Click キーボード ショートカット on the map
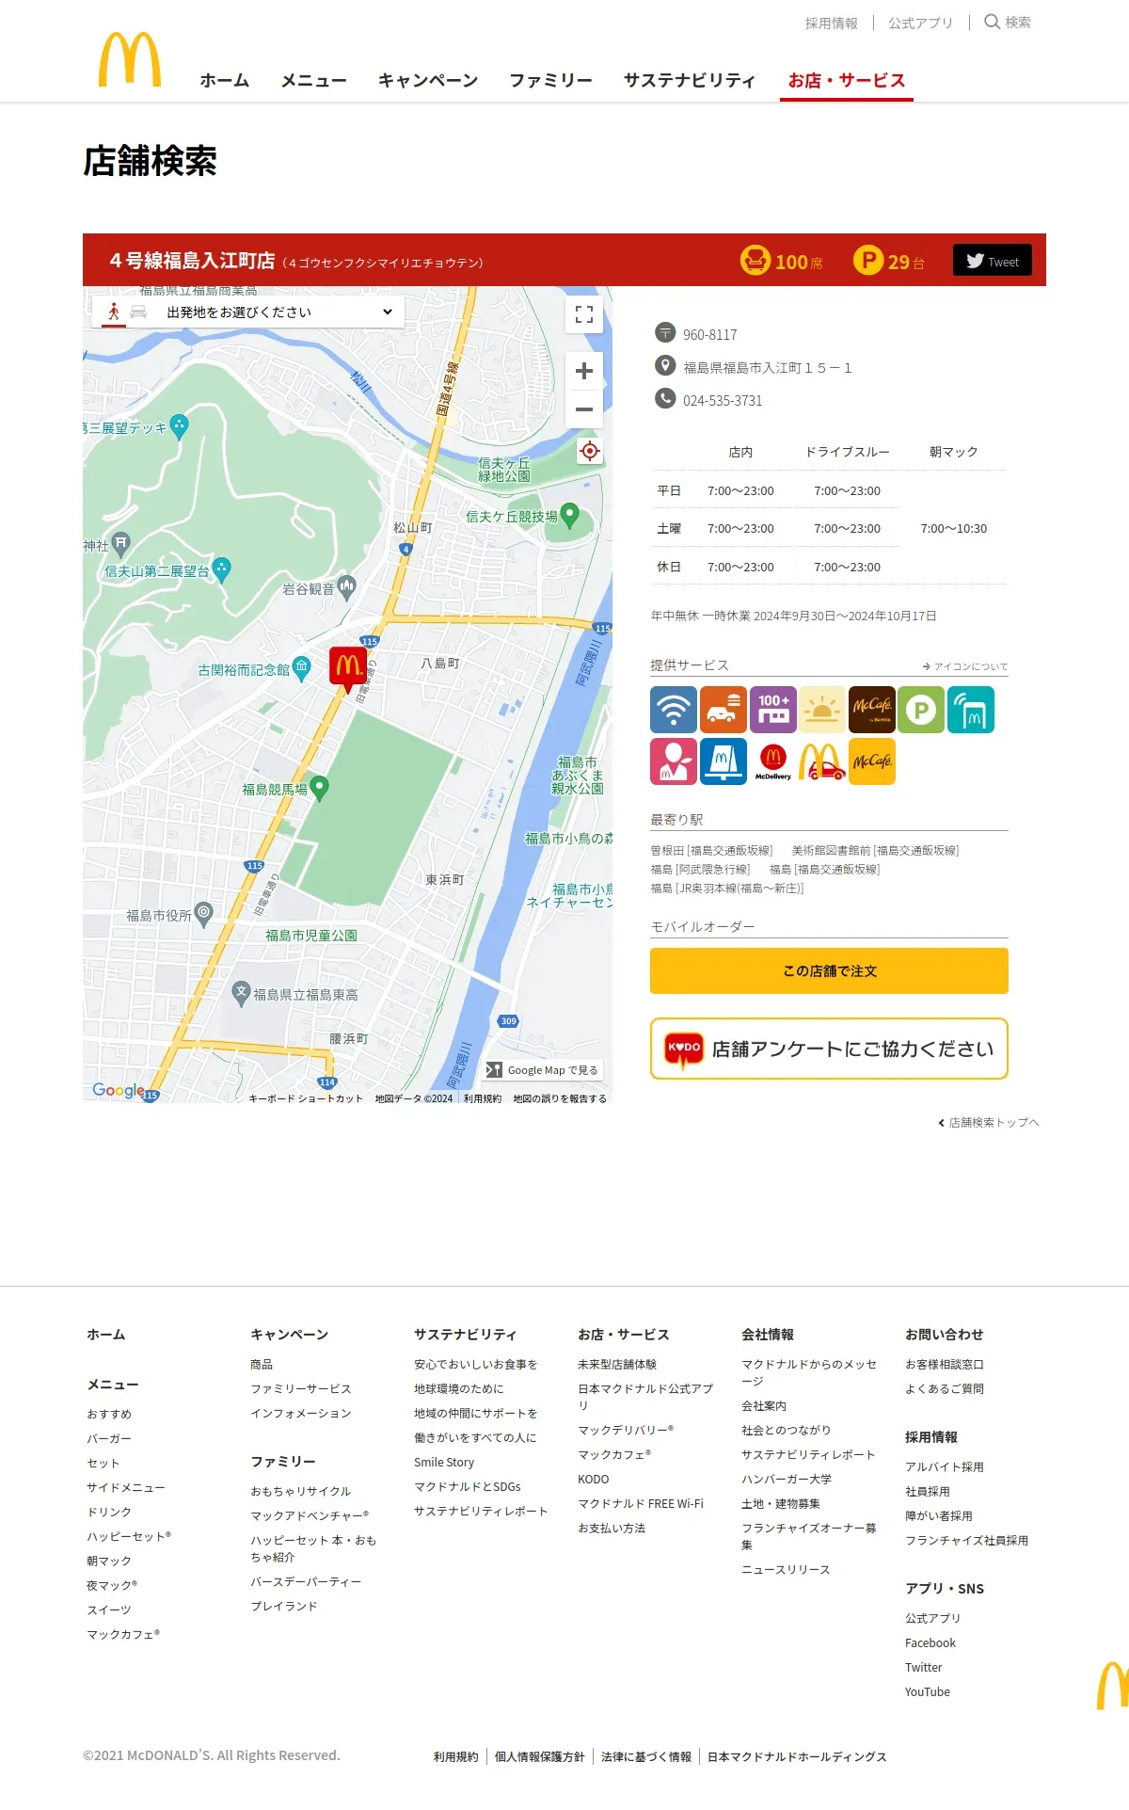This screenshot has height=1810, width=1129. (x=306, y=1098)
